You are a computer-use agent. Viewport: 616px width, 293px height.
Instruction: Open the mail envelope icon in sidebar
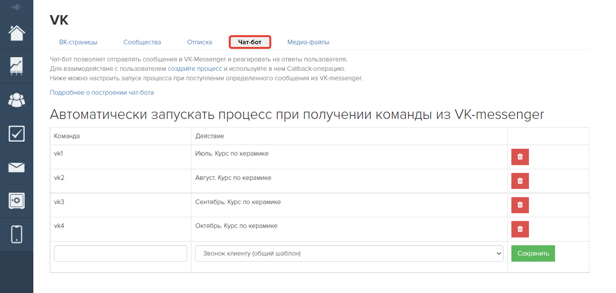(16, 167)
